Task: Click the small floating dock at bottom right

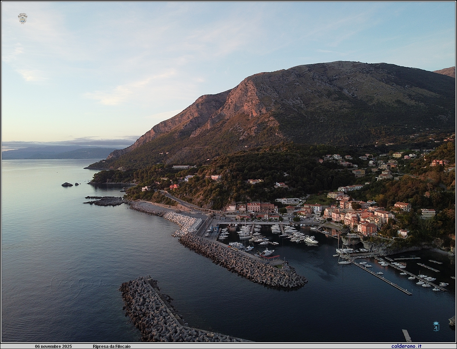Action: (406, 335)
